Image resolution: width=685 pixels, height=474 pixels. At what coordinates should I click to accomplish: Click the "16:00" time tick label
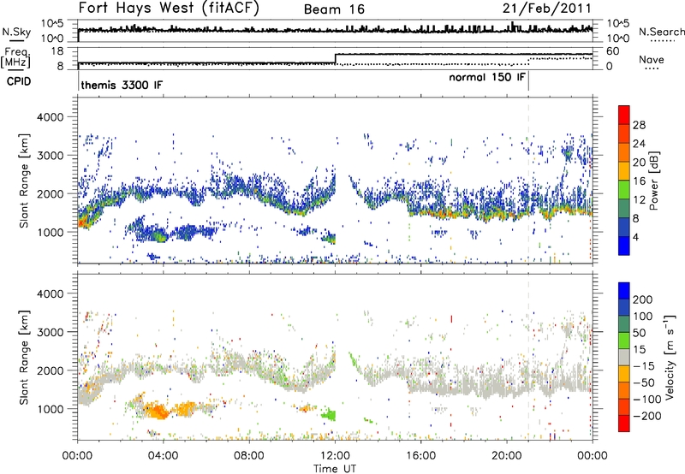(x=421, y=456)
